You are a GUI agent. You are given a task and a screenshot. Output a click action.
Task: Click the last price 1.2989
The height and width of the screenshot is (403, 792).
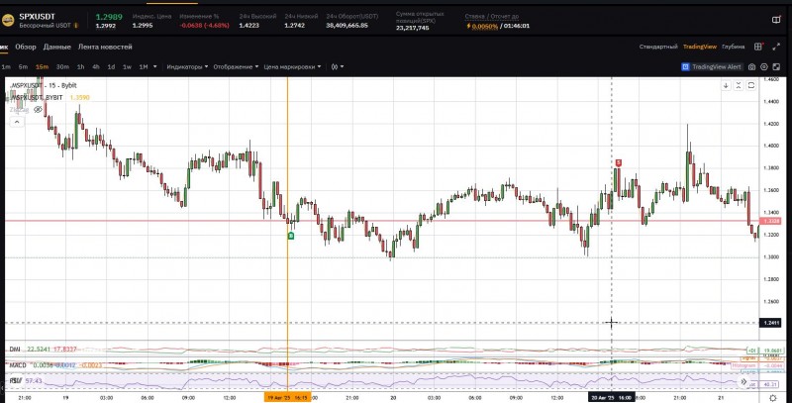(109, 17)
